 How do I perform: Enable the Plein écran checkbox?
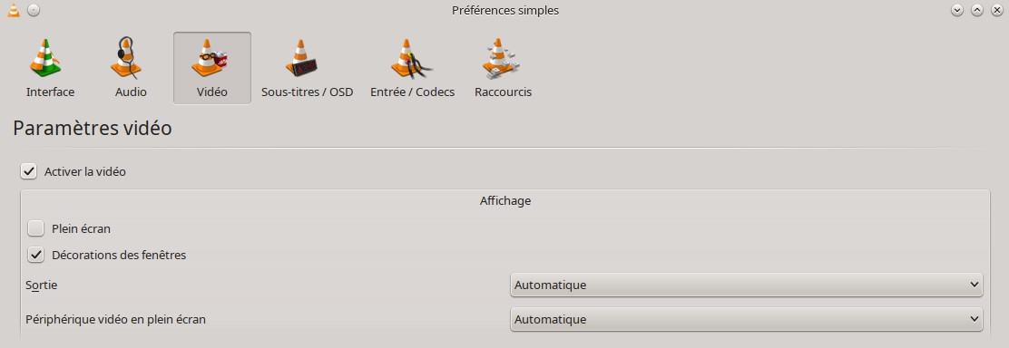pyautogui.click(x=36, y=228)
